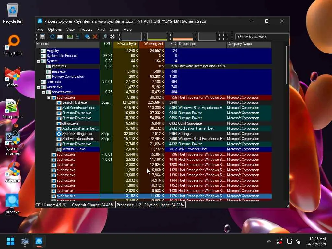Open the Help menu

[x=127, y=30]
